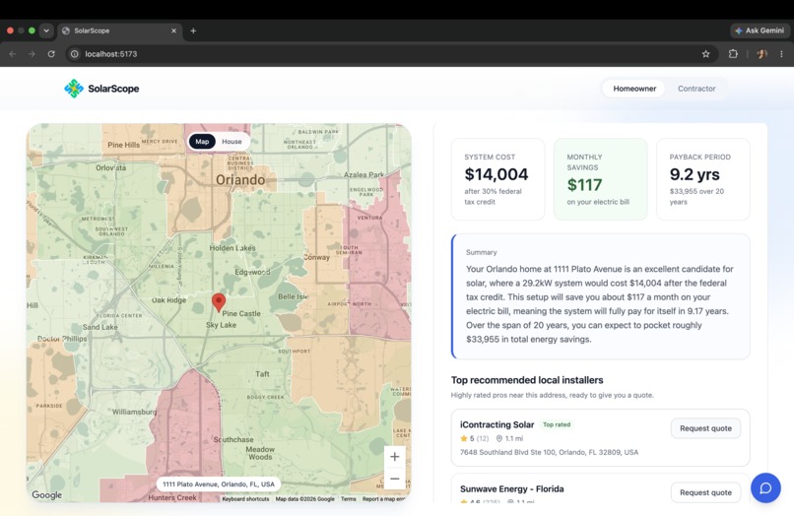Reload the page
The height and width of the screenshot is (516, 794).
point(51,54)
